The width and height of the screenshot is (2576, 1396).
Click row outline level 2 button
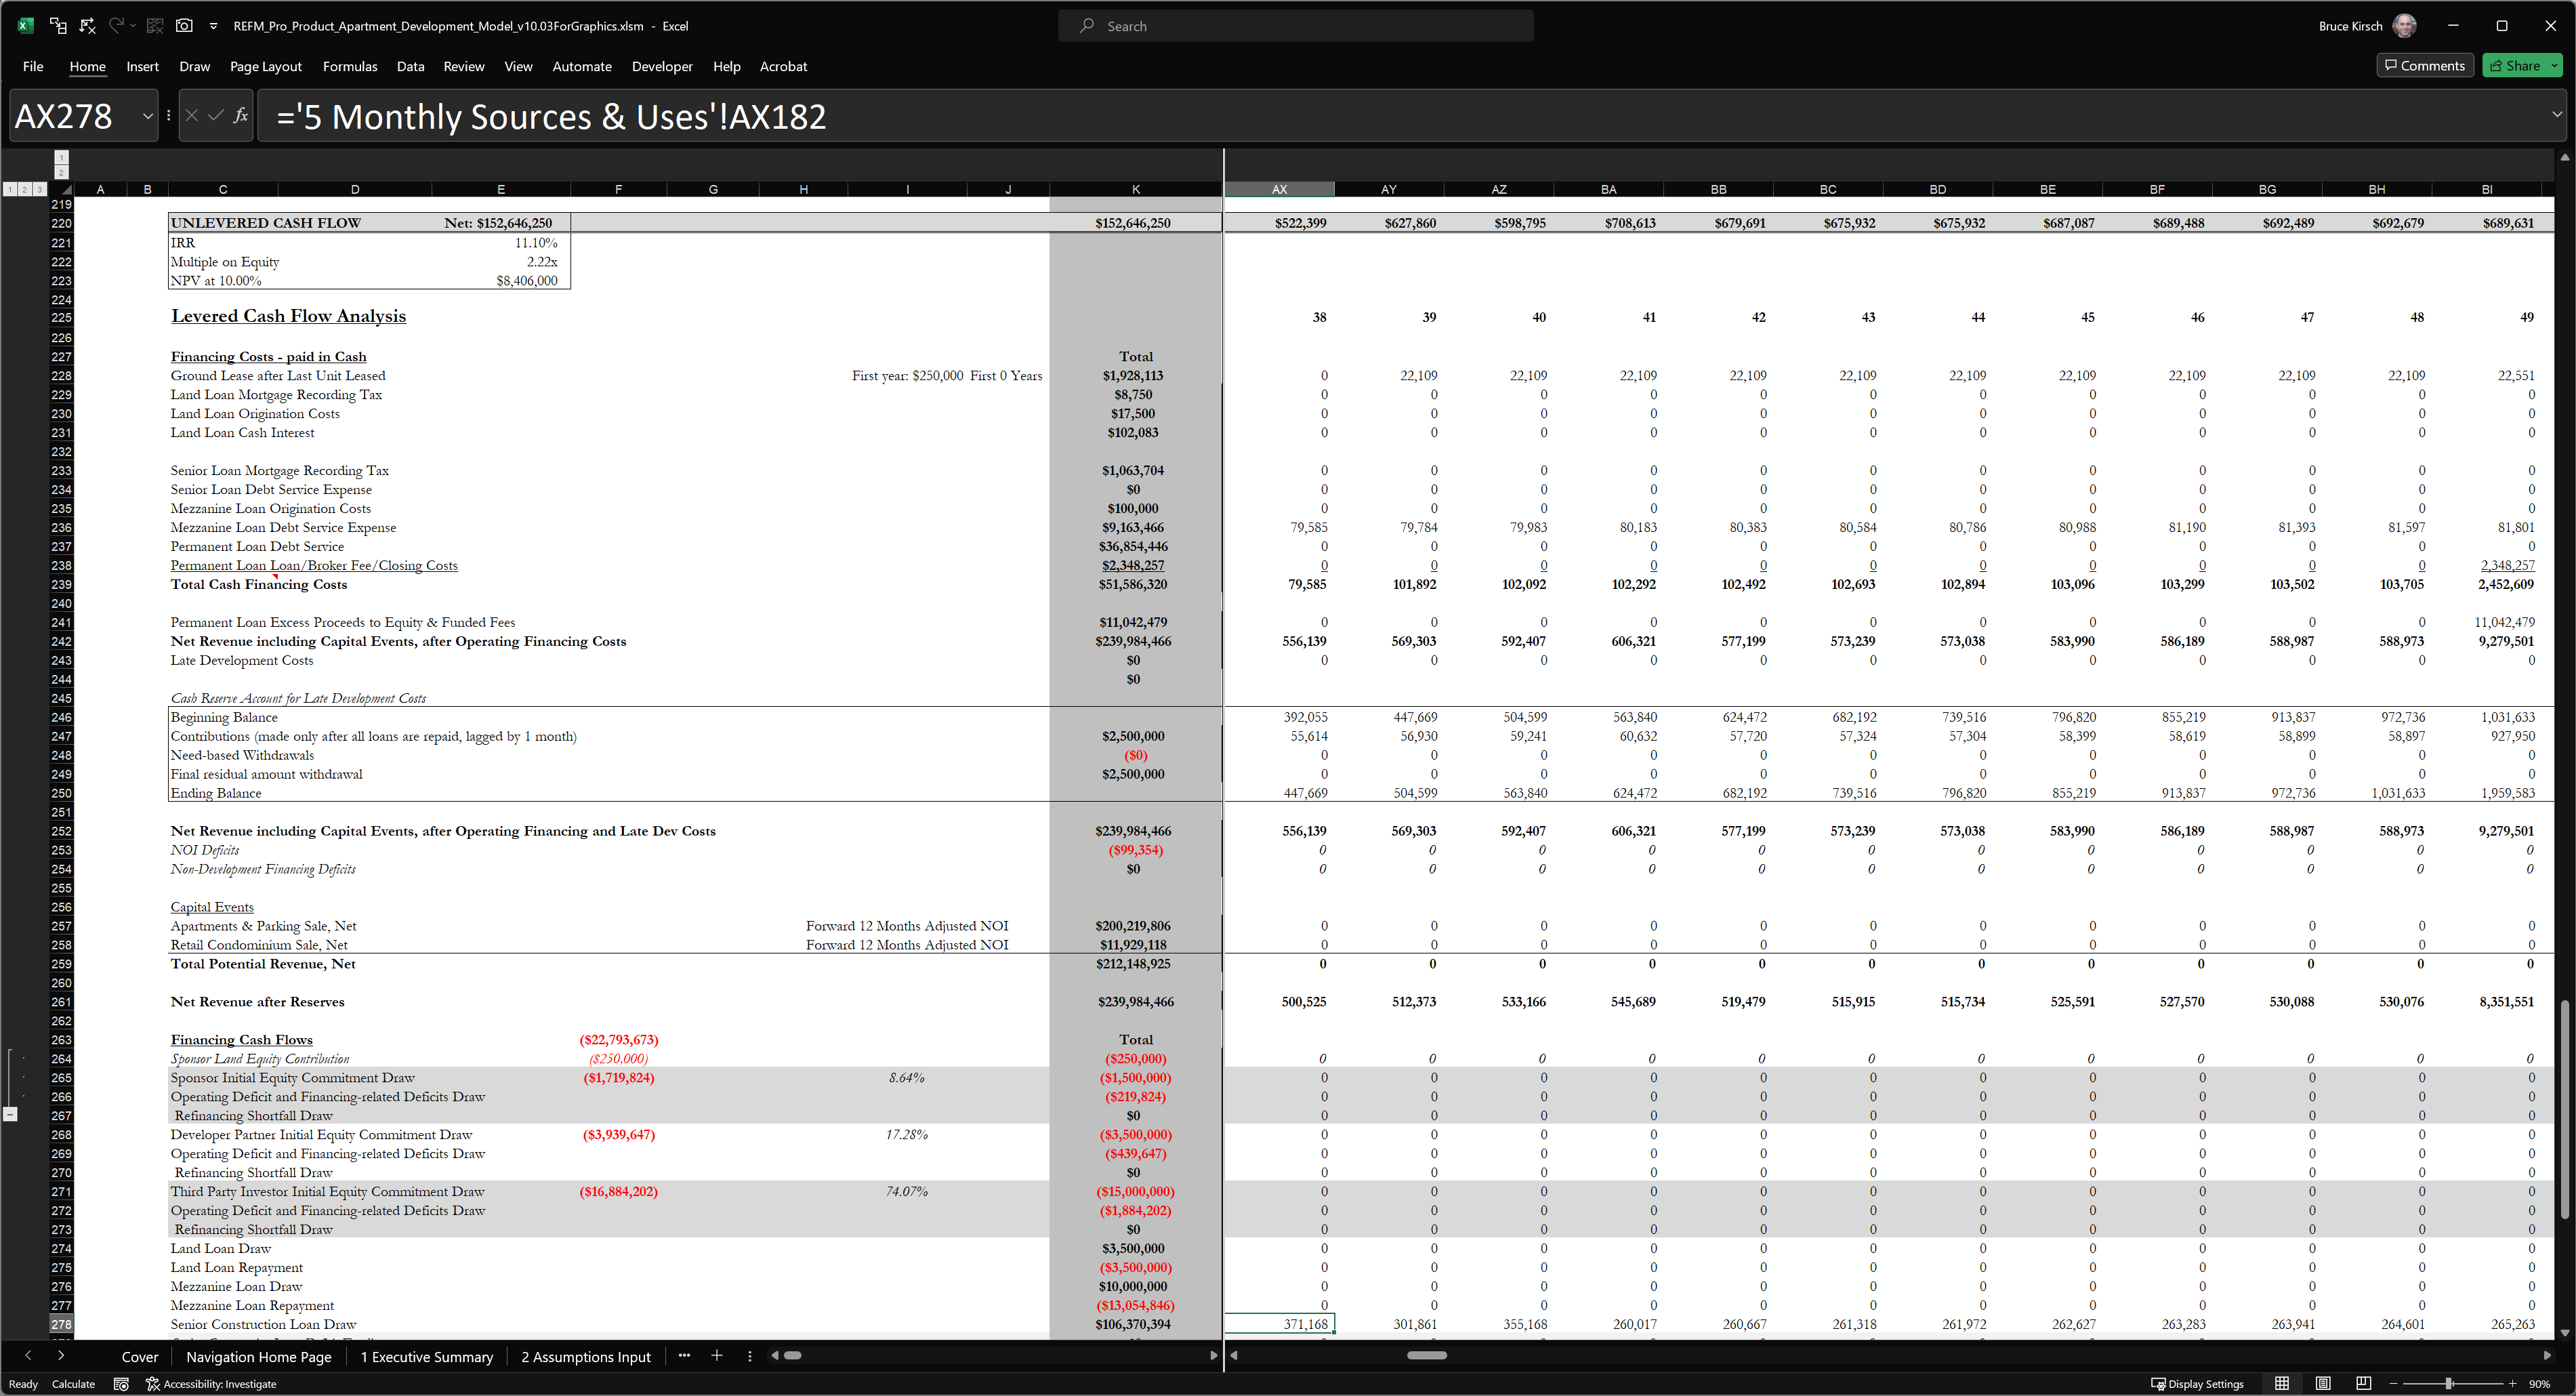[x=24, y=189]
